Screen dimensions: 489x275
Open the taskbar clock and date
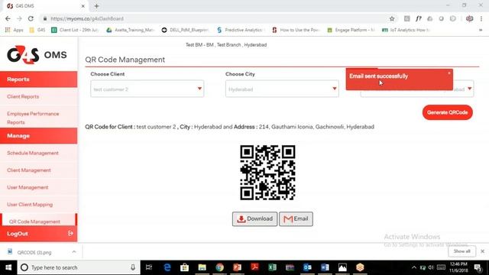(458, 267)
